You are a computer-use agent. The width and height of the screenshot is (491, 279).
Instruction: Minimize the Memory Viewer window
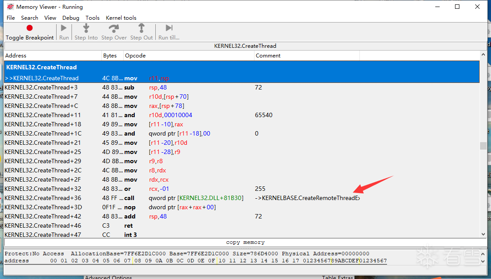437,7
